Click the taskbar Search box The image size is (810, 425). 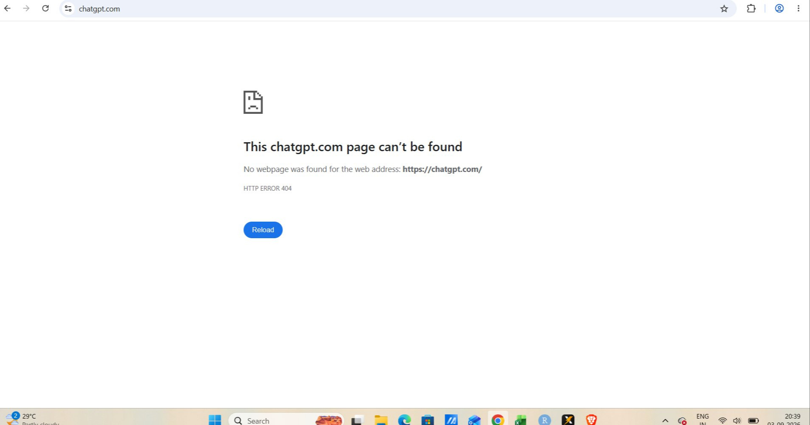click(x=286, y=420)
